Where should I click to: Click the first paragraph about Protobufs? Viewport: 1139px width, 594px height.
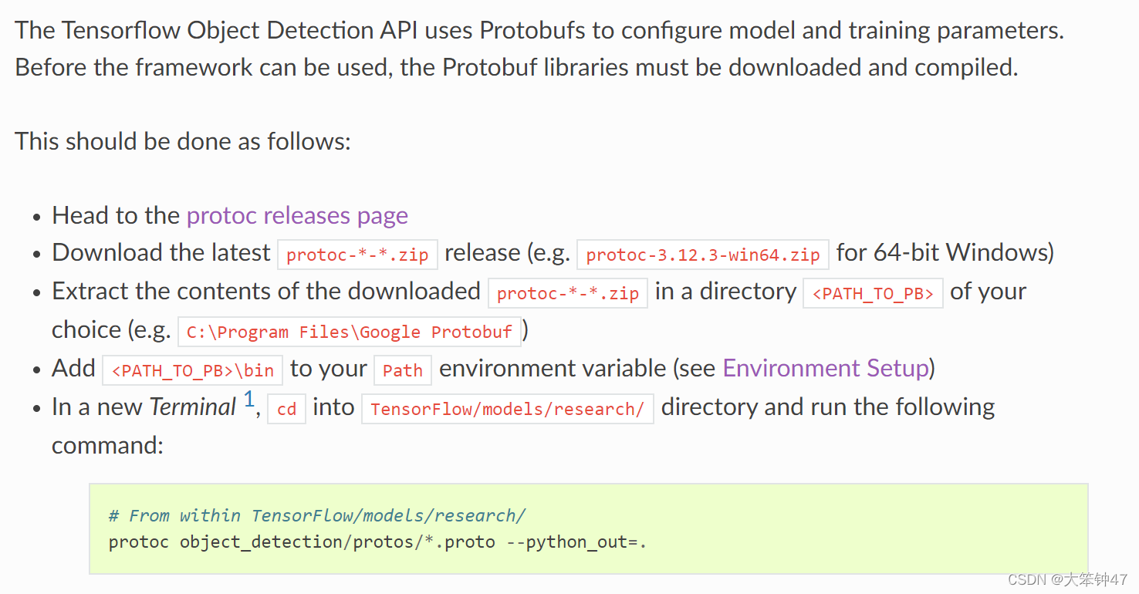(539, 49)
